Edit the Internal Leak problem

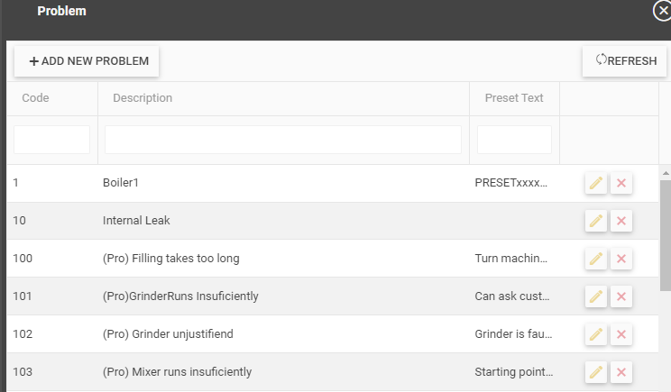pyautogui.click(x=595, y=221)
